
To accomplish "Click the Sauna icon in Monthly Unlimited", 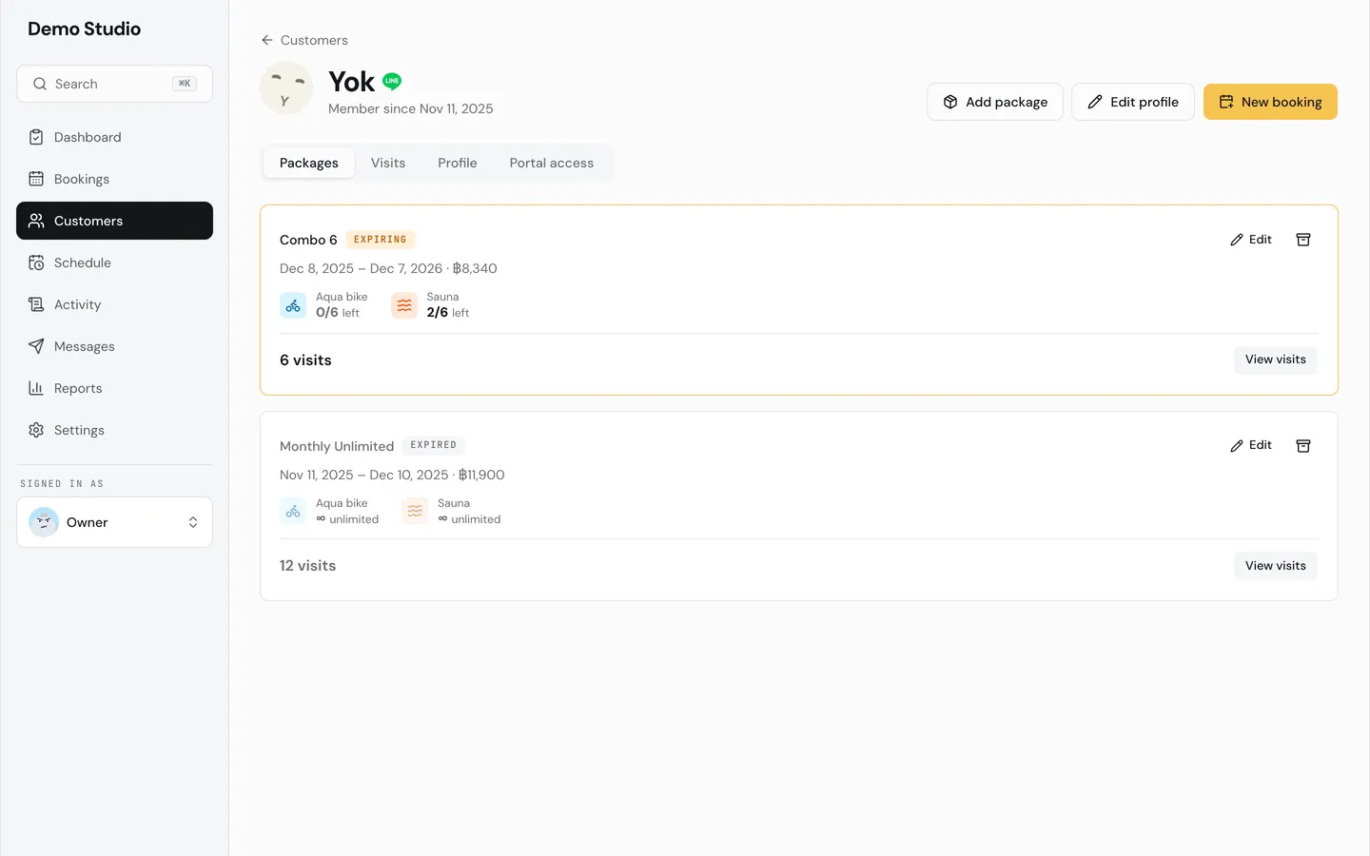I will click(x=415, y=512).
